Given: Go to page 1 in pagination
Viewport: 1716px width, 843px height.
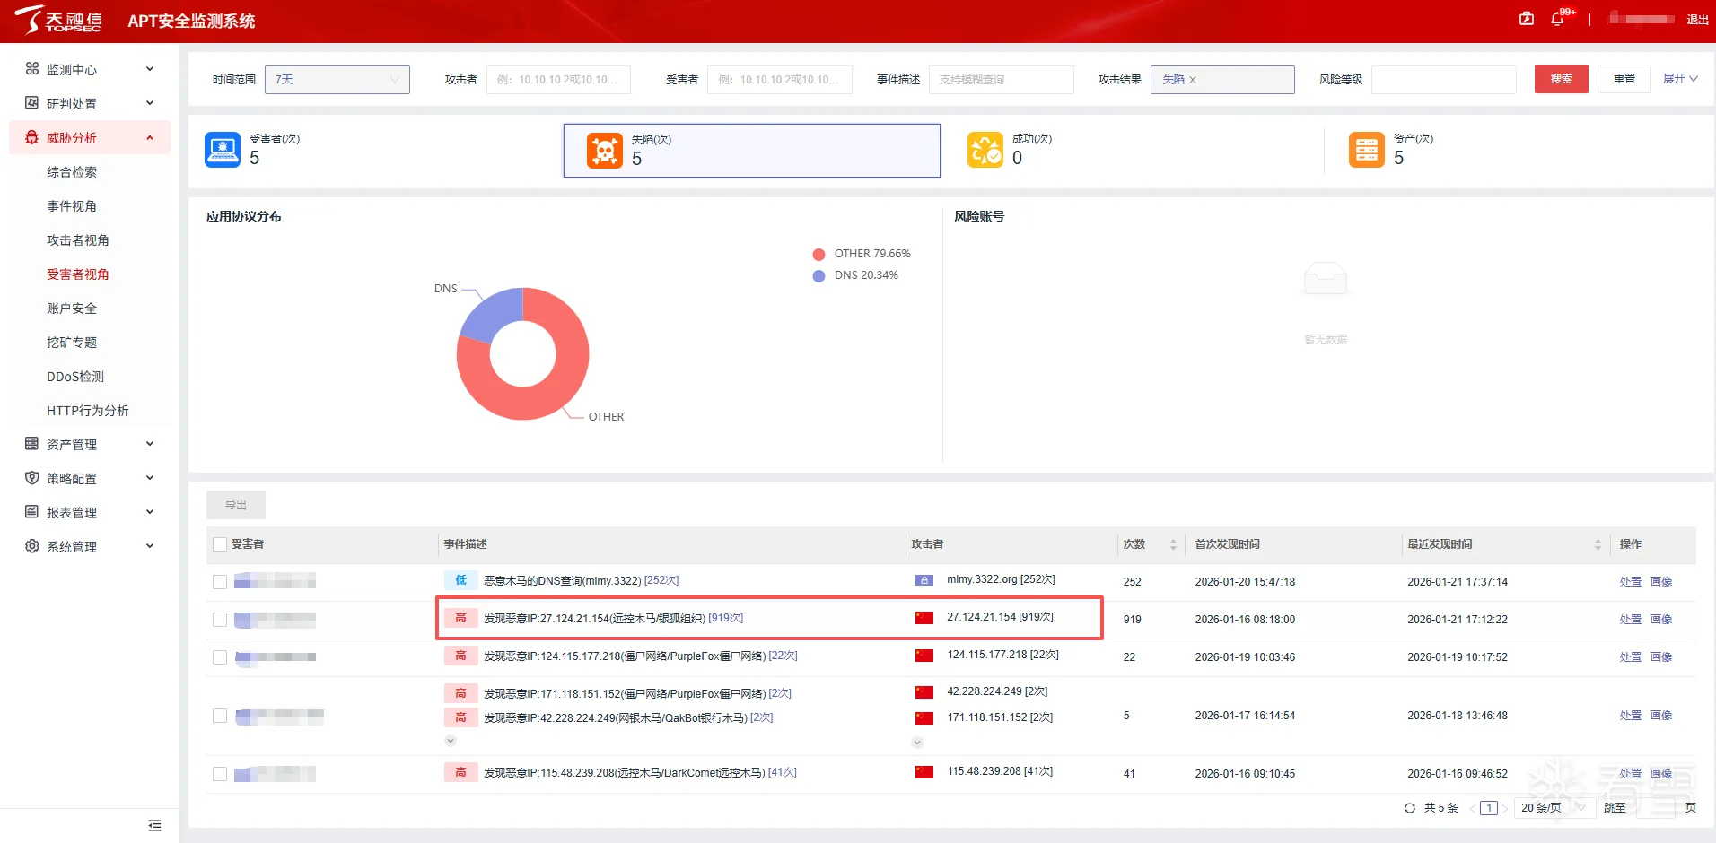Looking at the screenshot, I should coord(1489,808).
